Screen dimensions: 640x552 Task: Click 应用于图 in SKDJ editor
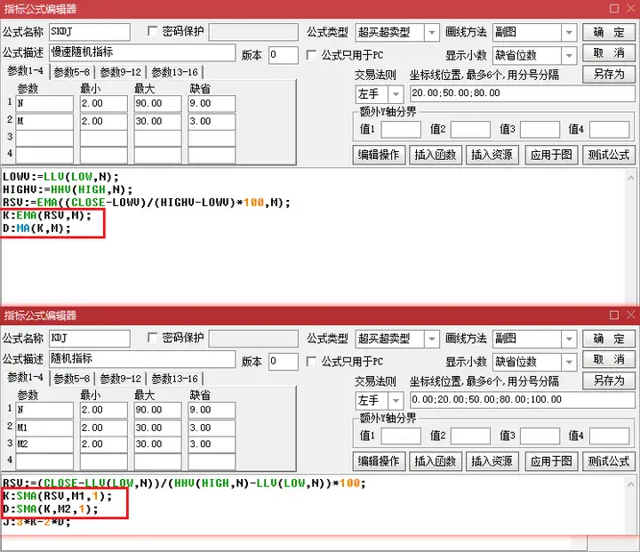point(551,155)
